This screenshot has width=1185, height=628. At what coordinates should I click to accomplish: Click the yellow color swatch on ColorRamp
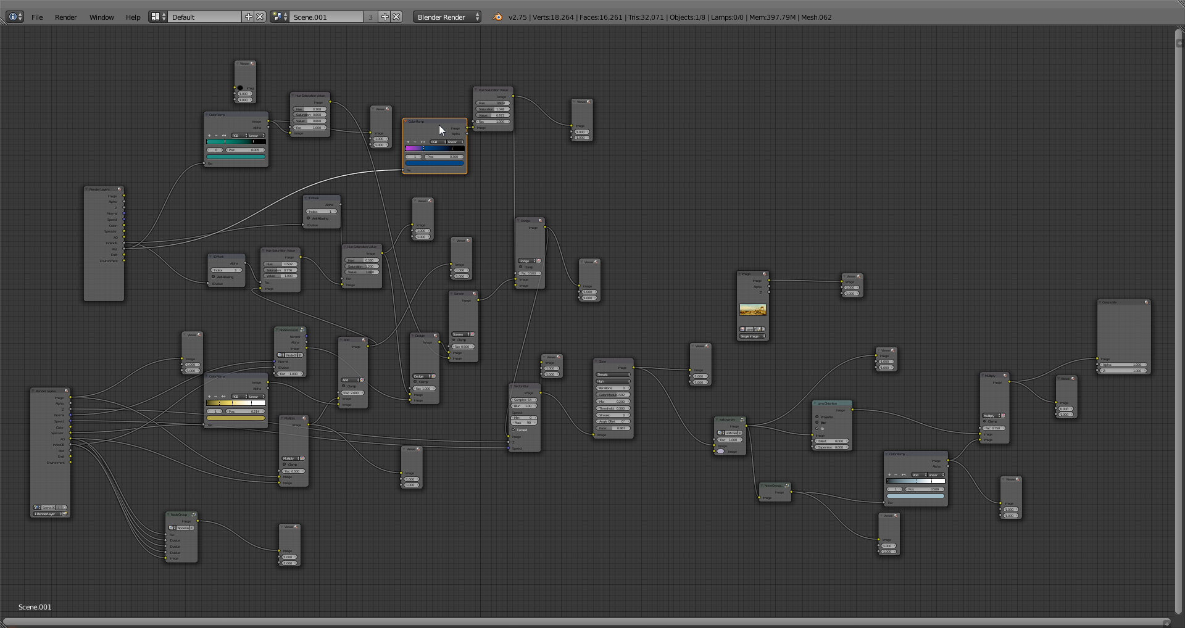236,418
